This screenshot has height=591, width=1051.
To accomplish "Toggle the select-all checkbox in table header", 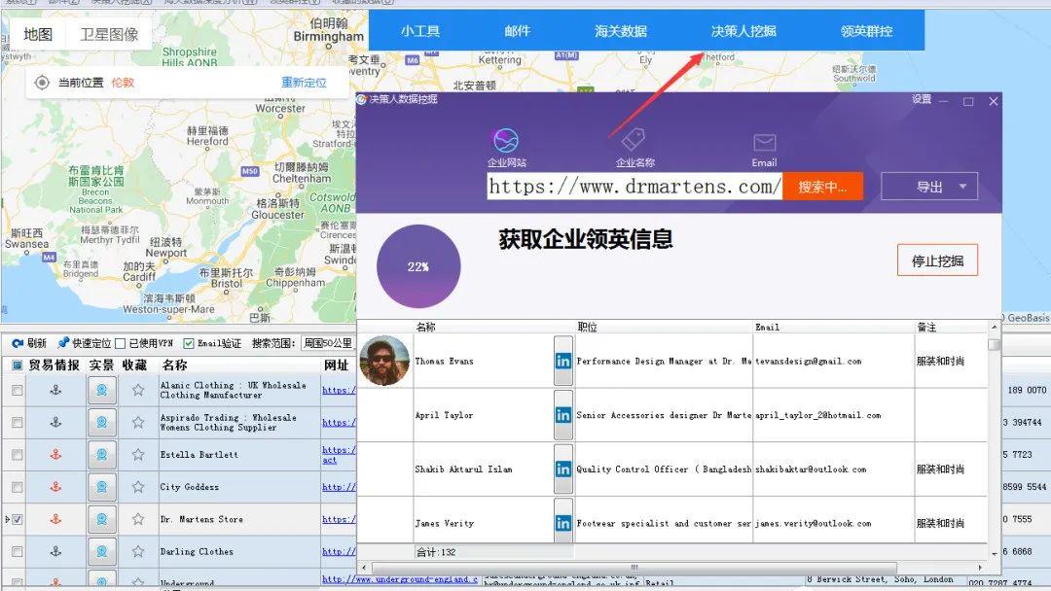I will 17,365.
